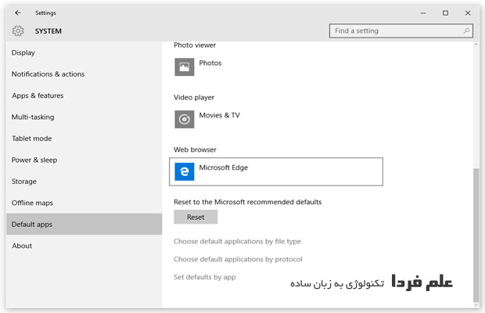Minimize the Settings window

[x=423, y=13]
